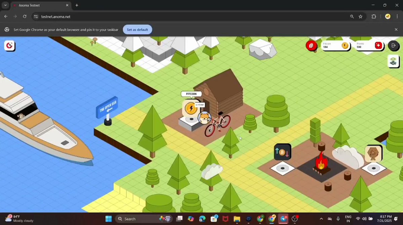Screen dimensions: 403x225
Task: Open the Chrome profile avatar
Action: tap(388, 16)
